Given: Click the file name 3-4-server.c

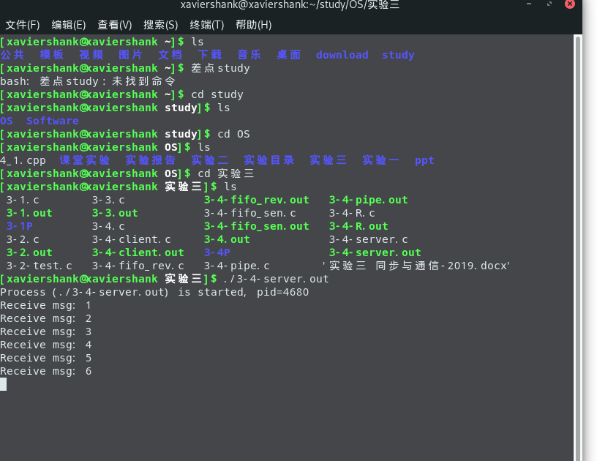Looking at the screenshot, I should (x=369, y=239).
